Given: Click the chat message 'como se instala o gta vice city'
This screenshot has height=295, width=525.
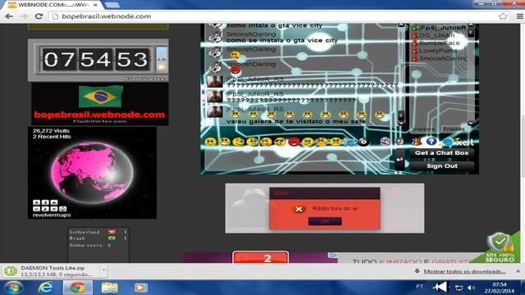Looking at the screenshot, I should [282, 40].
